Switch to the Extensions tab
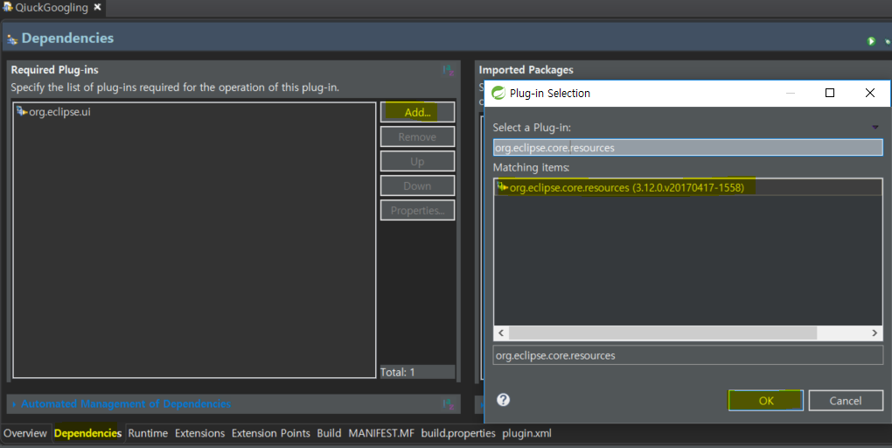892x448 pixels. [x=199, y=433]
